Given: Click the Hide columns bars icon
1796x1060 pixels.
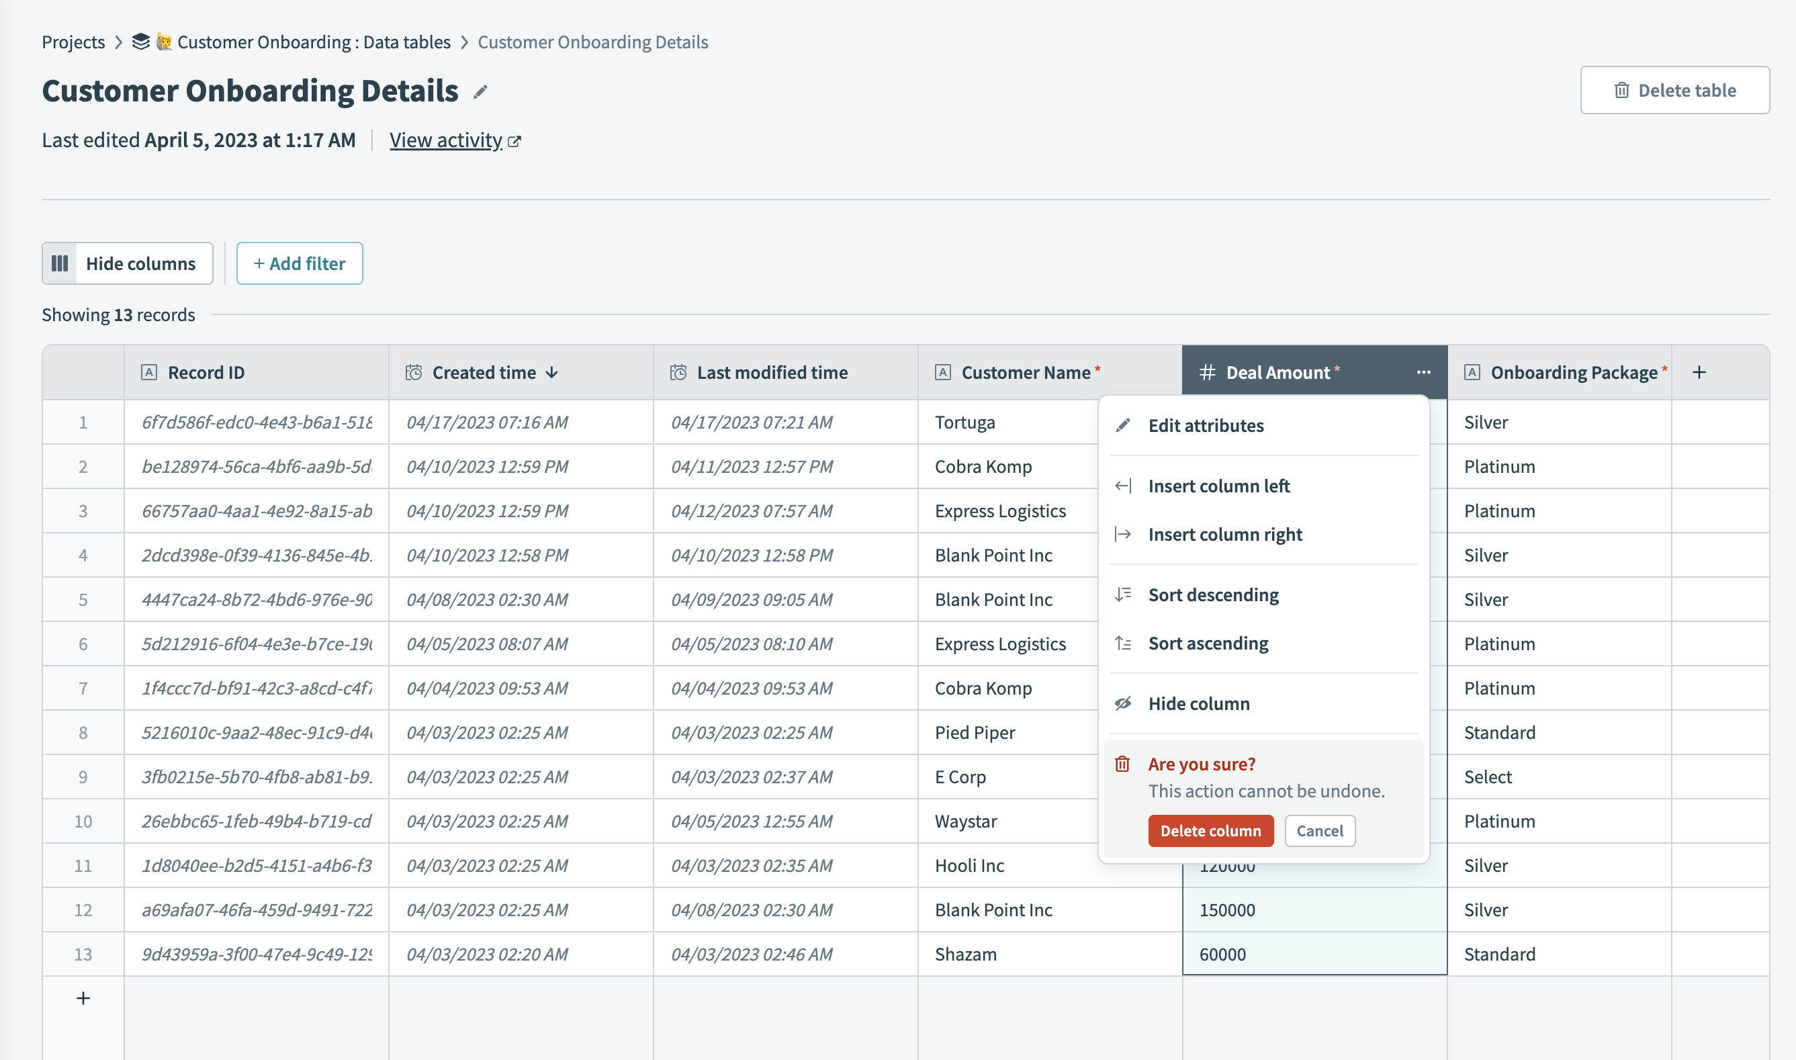Looking at the screenshot, I should click(60, 263).
